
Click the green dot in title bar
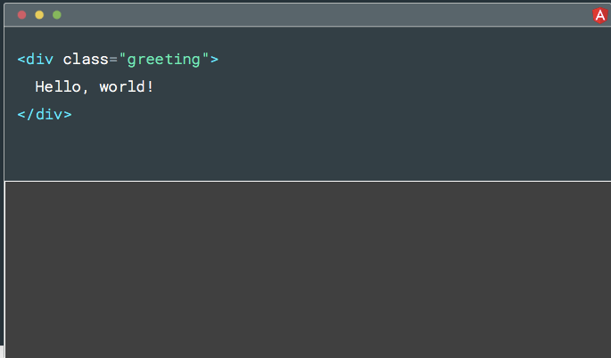click(57, 15)
